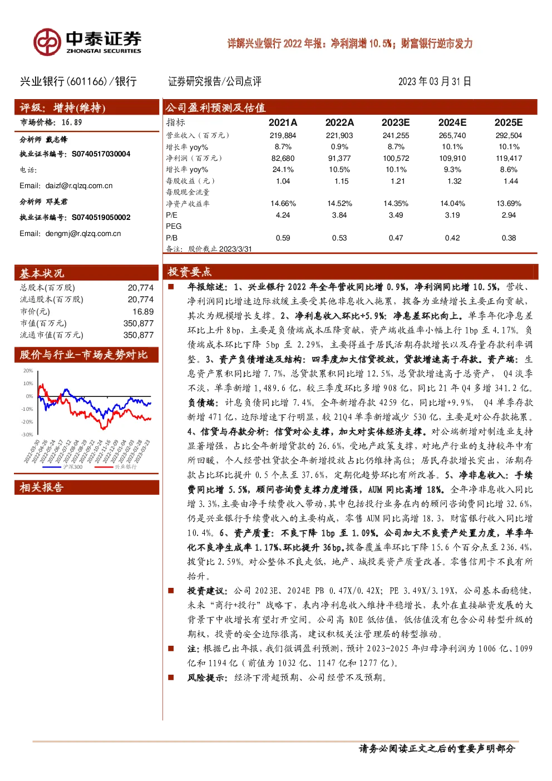
Task: Click analyst name 邓美君
Action: 57,202
